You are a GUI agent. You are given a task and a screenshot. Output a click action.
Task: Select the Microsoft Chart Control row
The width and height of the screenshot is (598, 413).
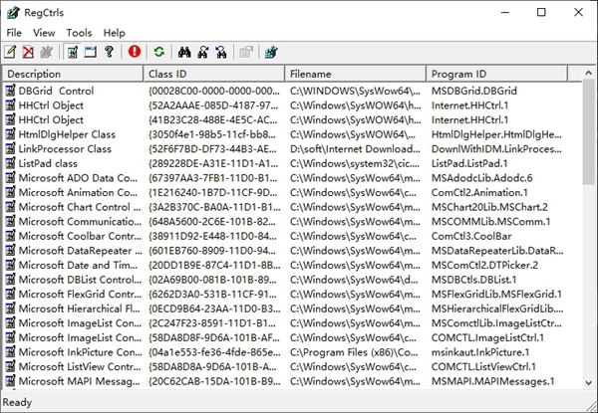coord(292,207)
